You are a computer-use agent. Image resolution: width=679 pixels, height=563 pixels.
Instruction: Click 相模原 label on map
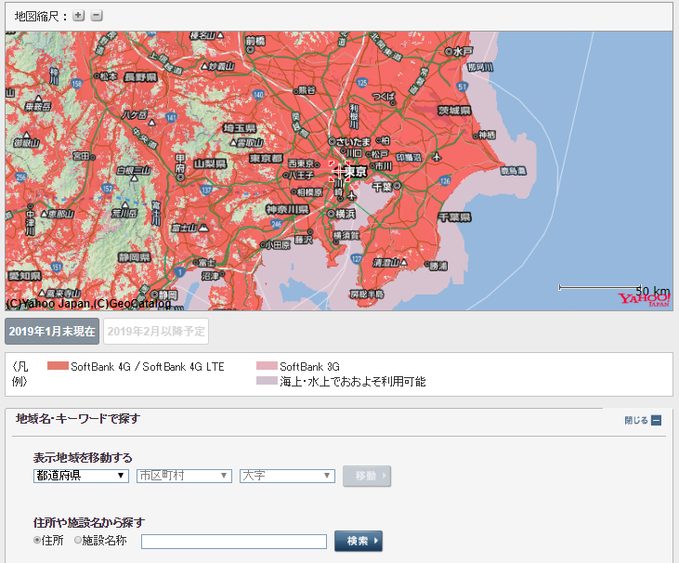[309, 192]
